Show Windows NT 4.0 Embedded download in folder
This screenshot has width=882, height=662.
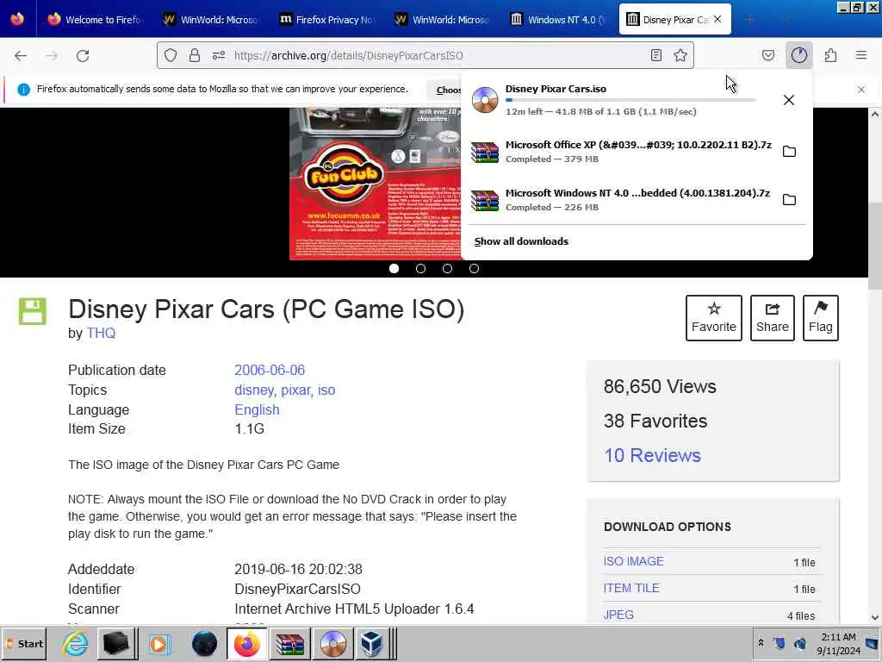point(789,200)
